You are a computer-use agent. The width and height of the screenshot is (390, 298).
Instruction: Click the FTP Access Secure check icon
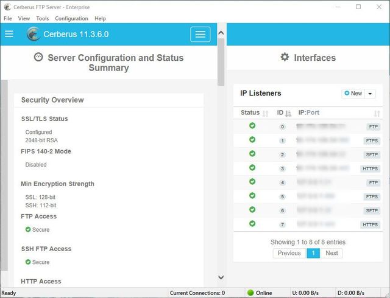28,230
